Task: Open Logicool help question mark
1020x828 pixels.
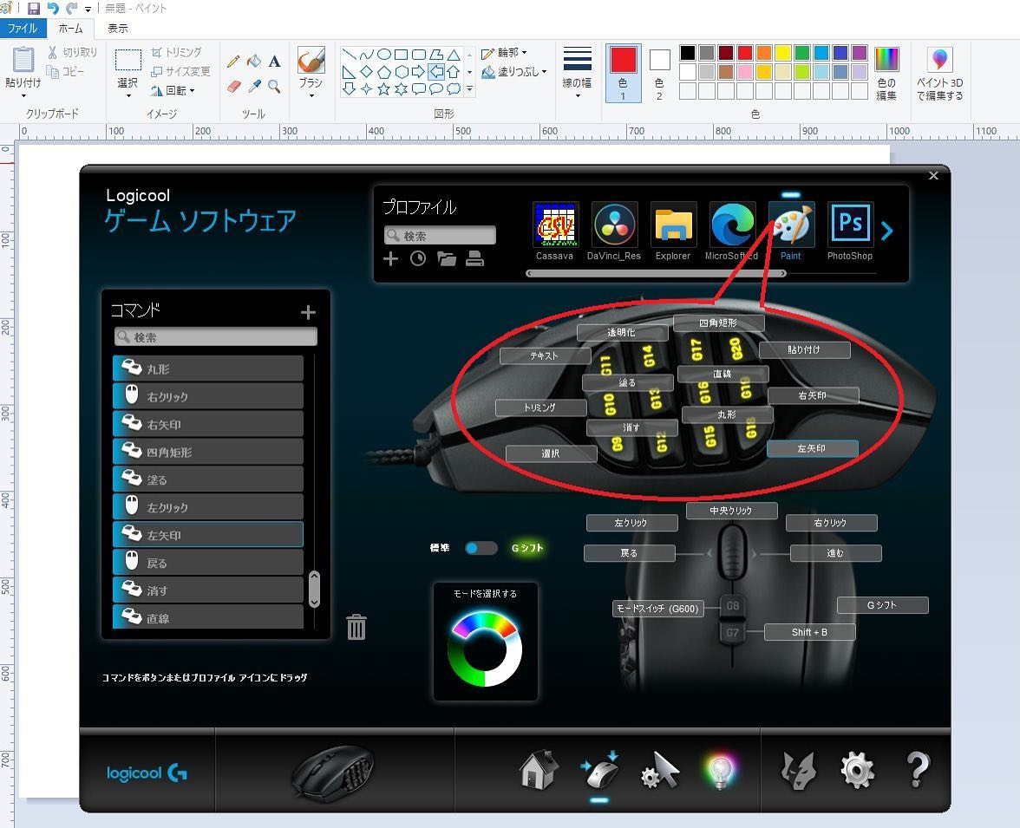Action: [x=918, y=770]
